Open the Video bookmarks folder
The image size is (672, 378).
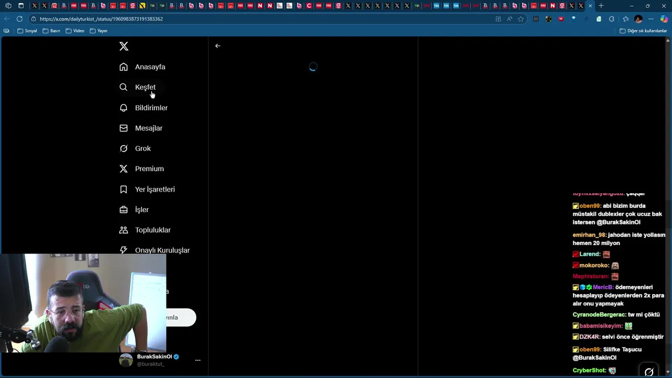point(75,31)
